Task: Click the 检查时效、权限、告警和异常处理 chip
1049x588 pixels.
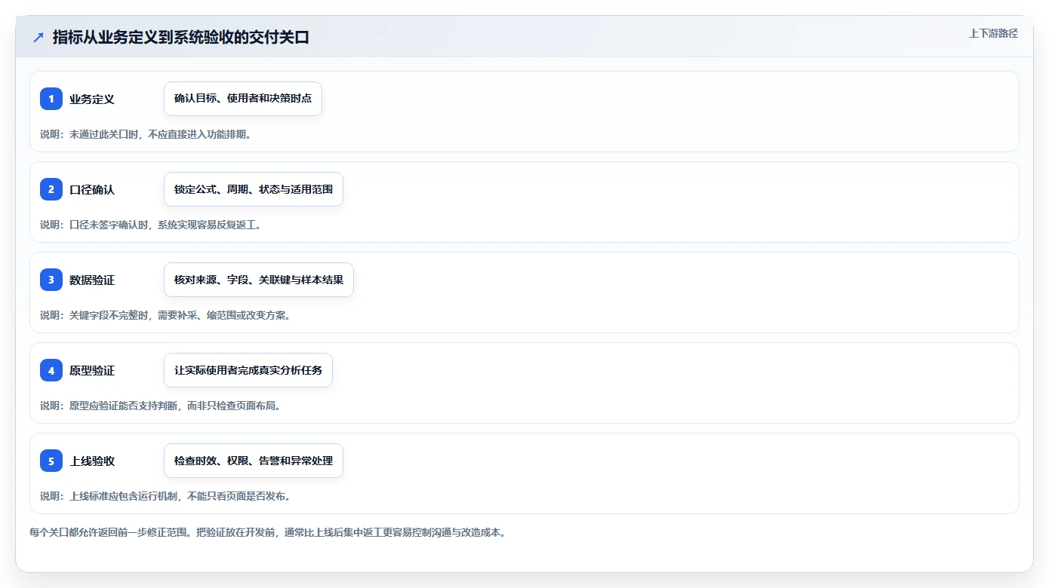Action: coord(254,461)
